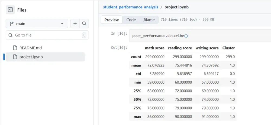This screenshot has height=125, width=271.
Task: Click the project.ipynb file icon
Action: point(15,57)
